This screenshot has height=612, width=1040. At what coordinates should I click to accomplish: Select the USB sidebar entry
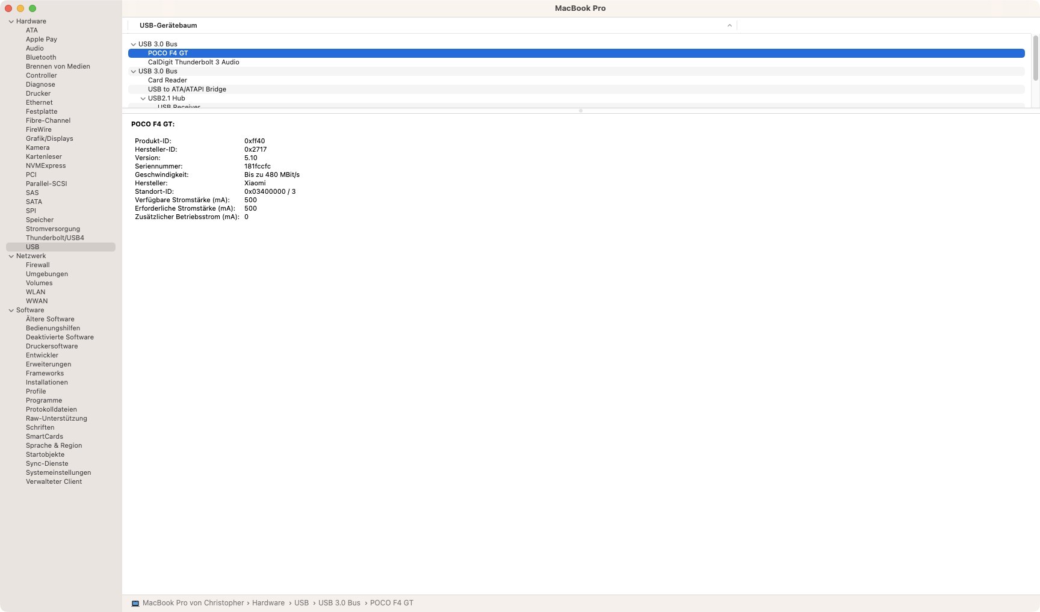(x=61, y=247)
